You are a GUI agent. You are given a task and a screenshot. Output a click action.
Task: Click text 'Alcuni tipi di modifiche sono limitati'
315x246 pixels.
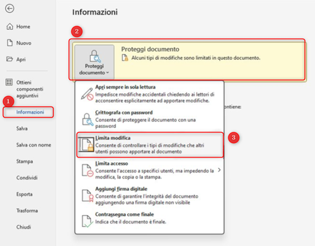click(x=171, y=58)
